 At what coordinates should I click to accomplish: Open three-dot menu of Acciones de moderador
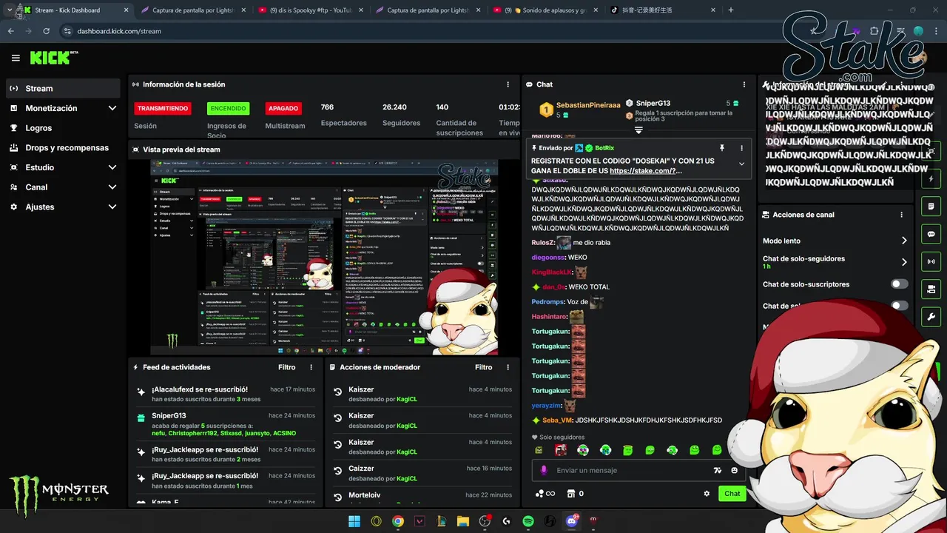click(x=508, y=367)
